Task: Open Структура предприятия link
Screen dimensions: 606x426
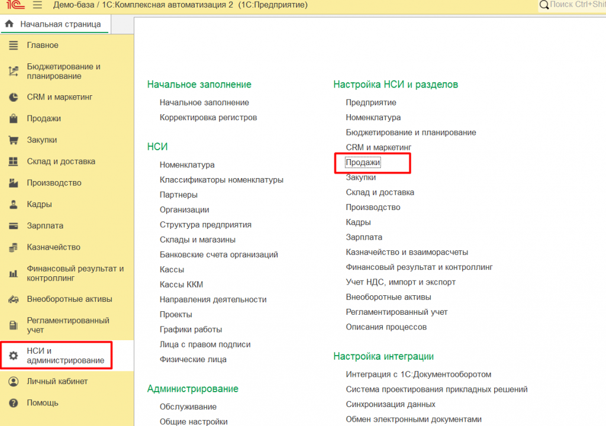Action: (x=205, y=225)
